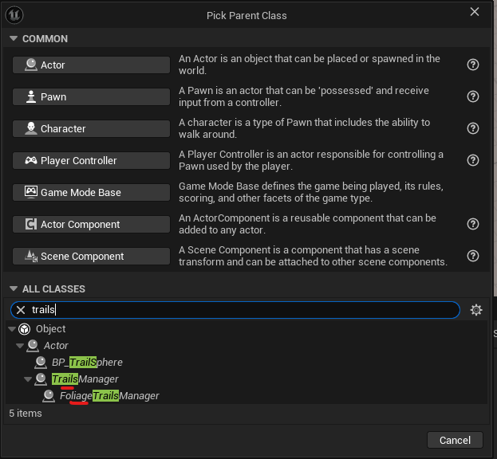The image size is (497, 459).
Task: Collapse the COMMON section
Action: [14, 38]
